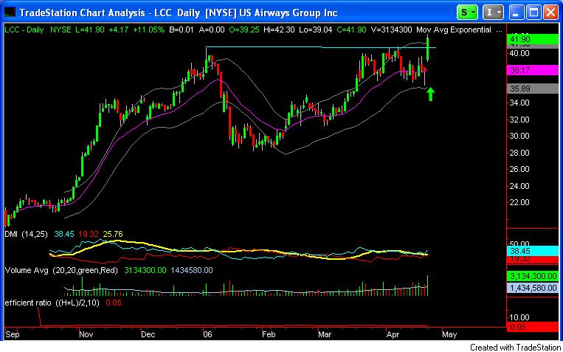The image size is (563, 352).
Task: Click the 26.00 price axis label
Action: coord(519,169)
